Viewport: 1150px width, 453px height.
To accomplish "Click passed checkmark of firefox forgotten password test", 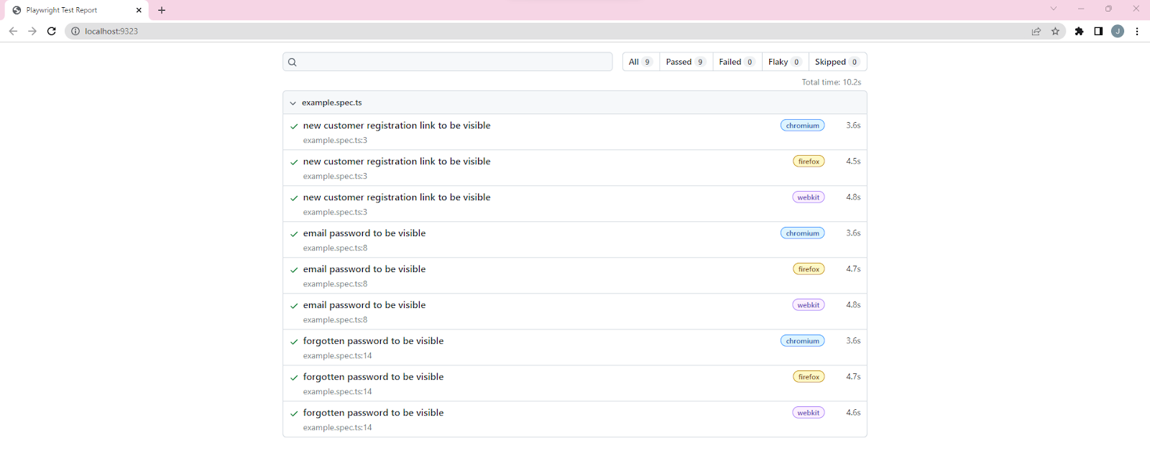I will pos(294,378).
